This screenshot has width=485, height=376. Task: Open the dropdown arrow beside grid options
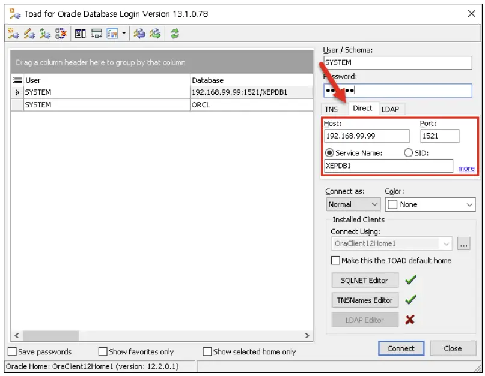[124, 33]
